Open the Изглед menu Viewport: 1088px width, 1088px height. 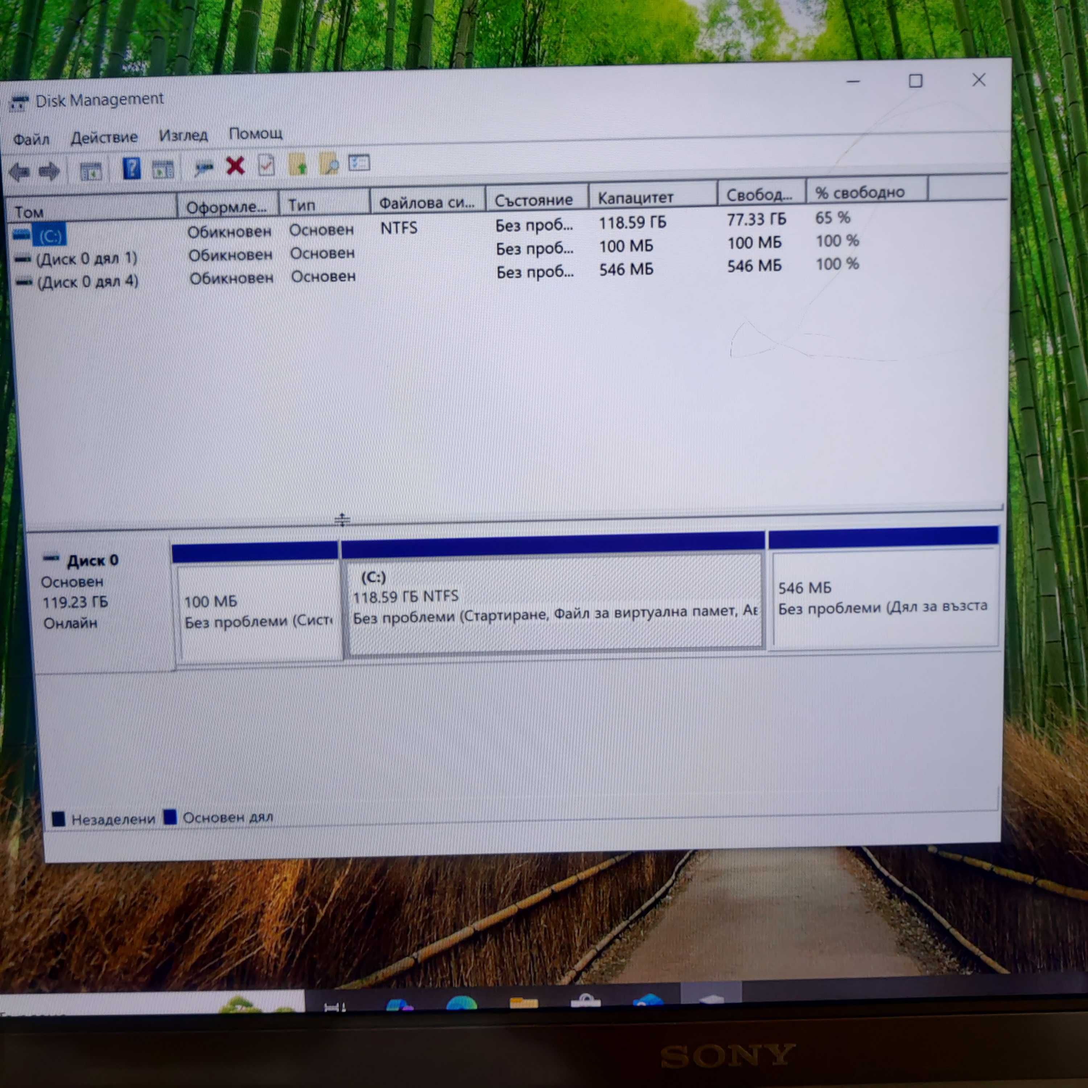pos(183,136)
